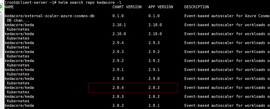The width and height of the screenshot is (270, 109).
Task: Click description text in chart 2.9.3 row
Action: pos(227,52)
